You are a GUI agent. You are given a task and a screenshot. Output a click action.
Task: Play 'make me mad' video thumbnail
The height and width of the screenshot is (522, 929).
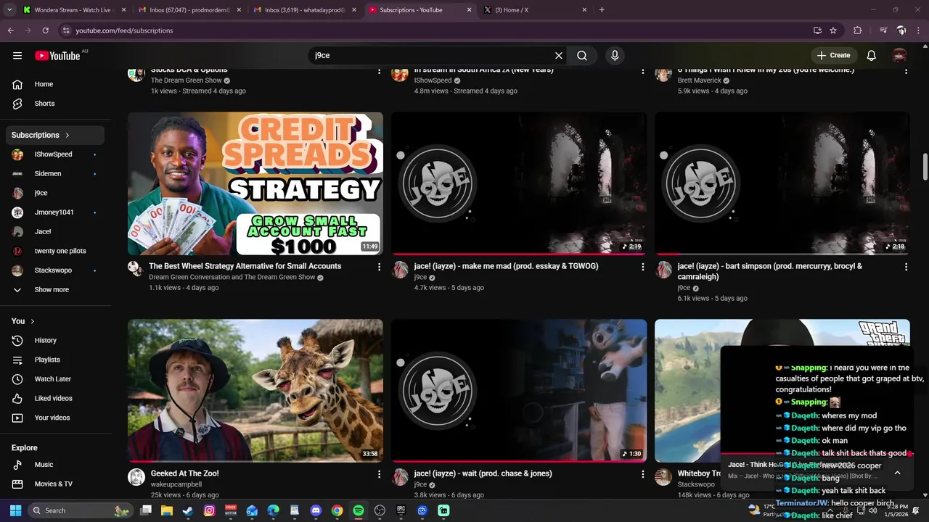point(519,183)
